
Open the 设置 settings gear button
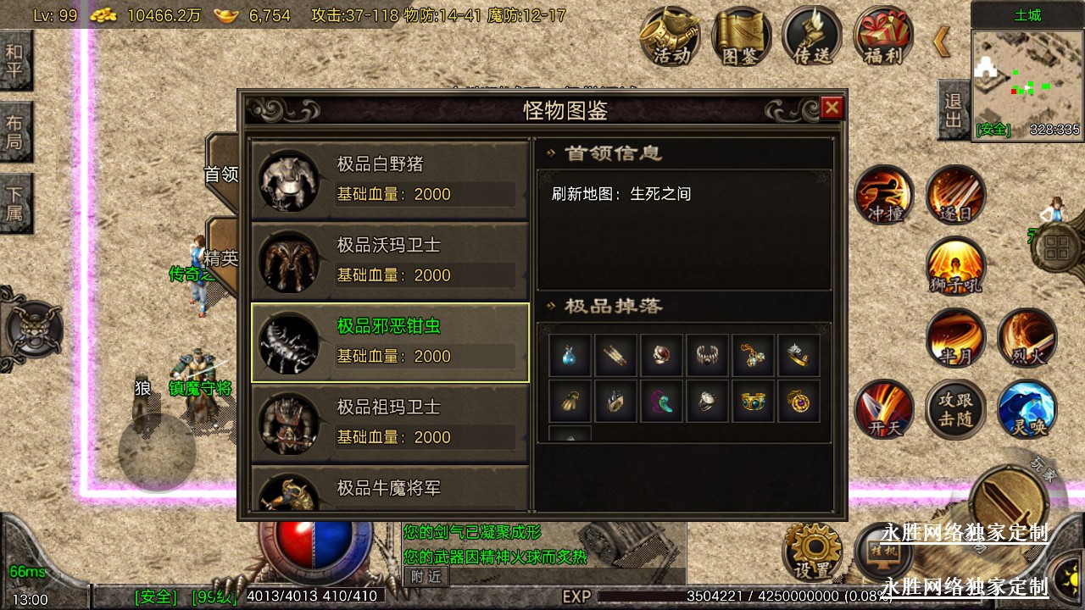[x=813, y=552]
